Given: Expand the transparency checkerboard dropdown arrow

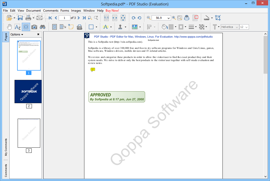Looking at the screenshot, I should pyautogui.click(x=206, y=27).
